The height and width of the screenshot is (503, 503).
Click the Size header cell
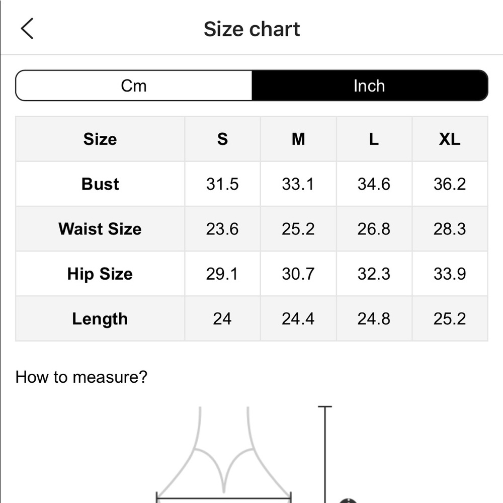(x=100, y=139)
